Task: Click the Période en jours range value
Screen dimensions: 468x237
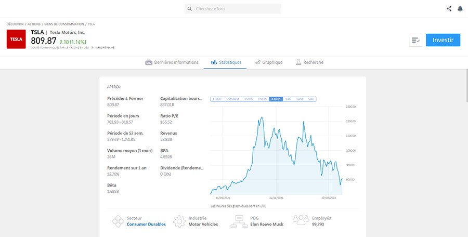Action: pyautogui.click(x=120, y=122)
